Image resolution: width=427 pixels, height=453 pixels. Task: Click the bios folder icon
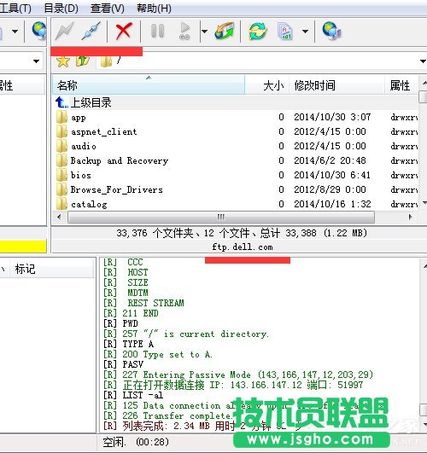(61, 175)
